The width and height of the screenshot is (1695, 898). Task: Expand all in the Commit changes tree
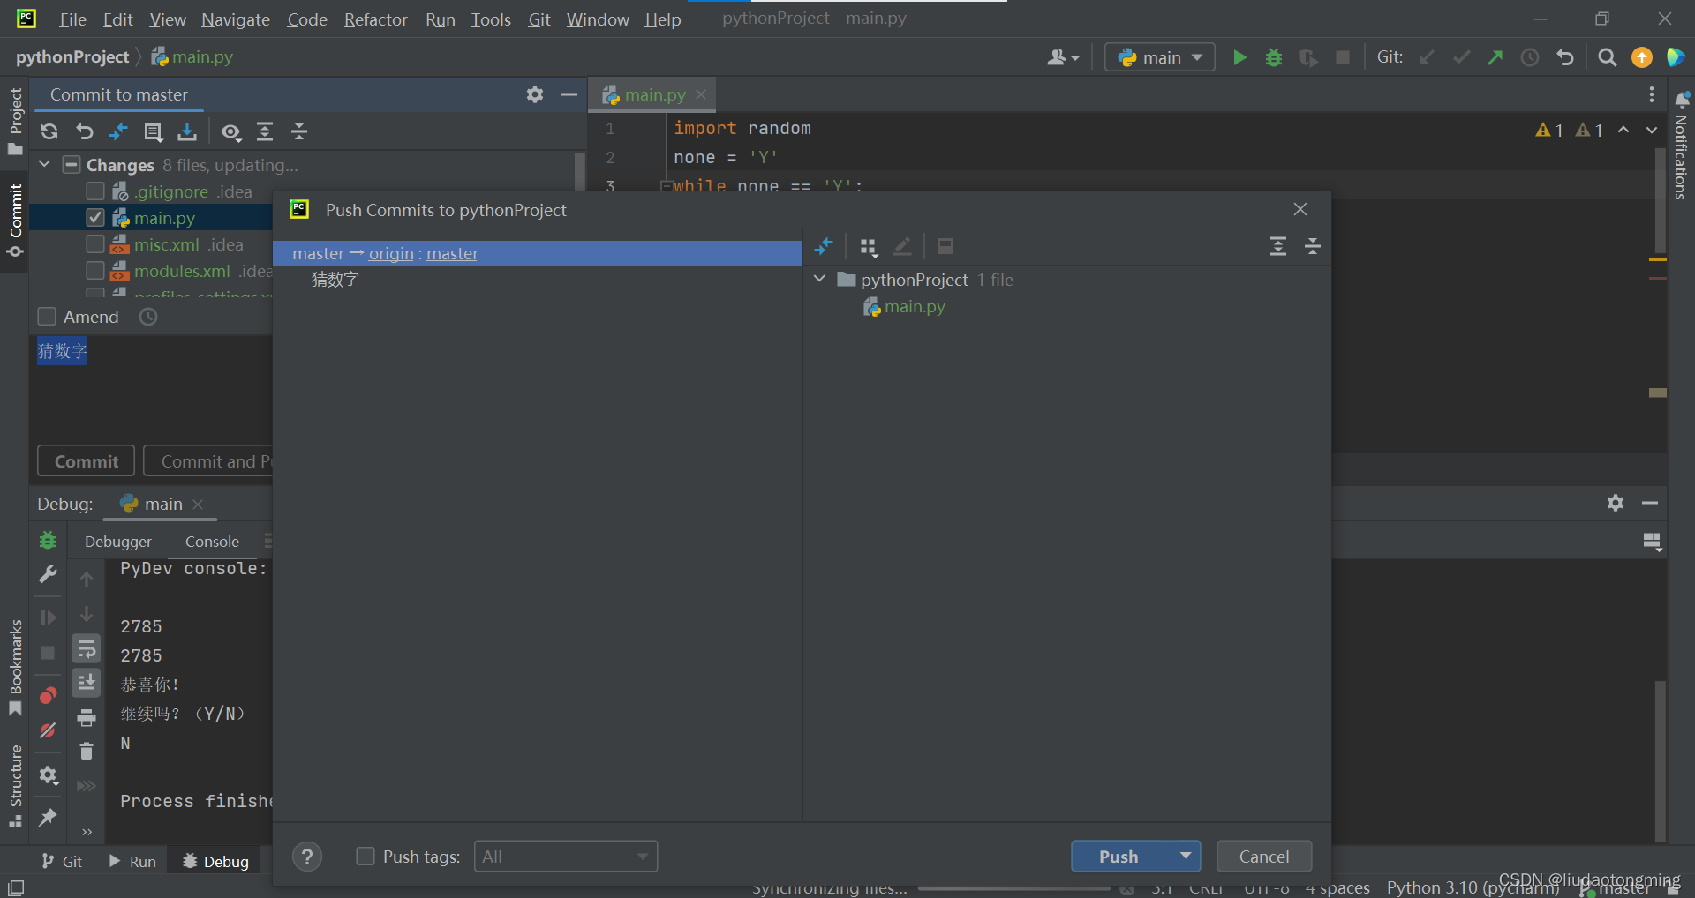pyautogui.click(x=265, y=131)
